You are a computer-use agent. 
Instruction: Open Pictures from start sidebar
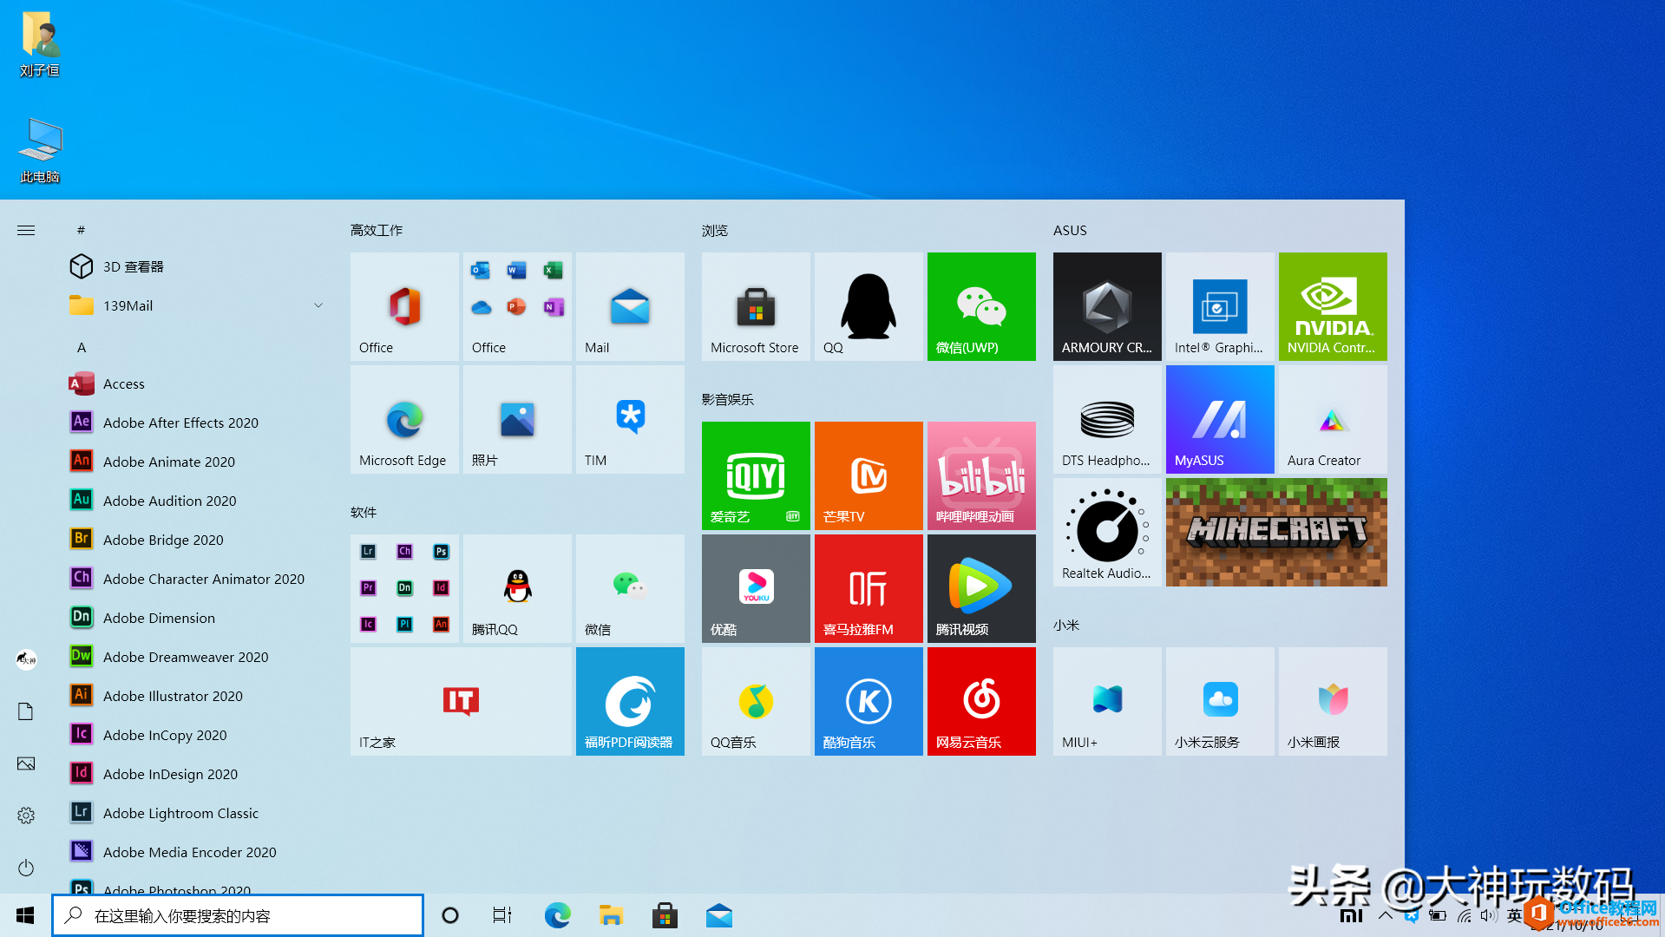(x=26, y=763)
